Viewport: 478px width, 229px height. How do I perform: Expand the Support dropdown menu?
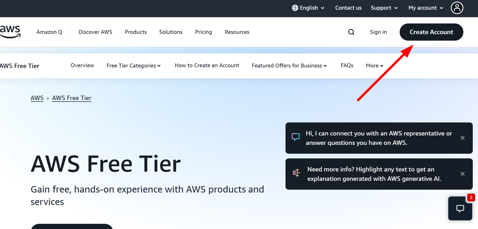384,8
